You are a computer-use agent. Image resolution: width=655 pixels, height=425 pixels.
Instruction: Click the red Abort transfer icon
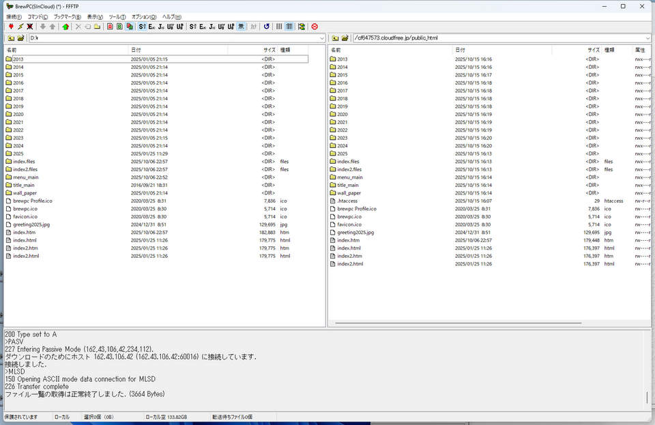click(x=315, y=27)
